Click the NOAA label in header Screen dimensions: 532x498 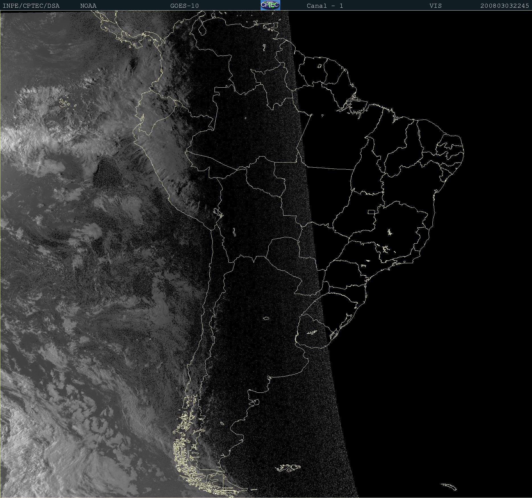pos(88,6)
